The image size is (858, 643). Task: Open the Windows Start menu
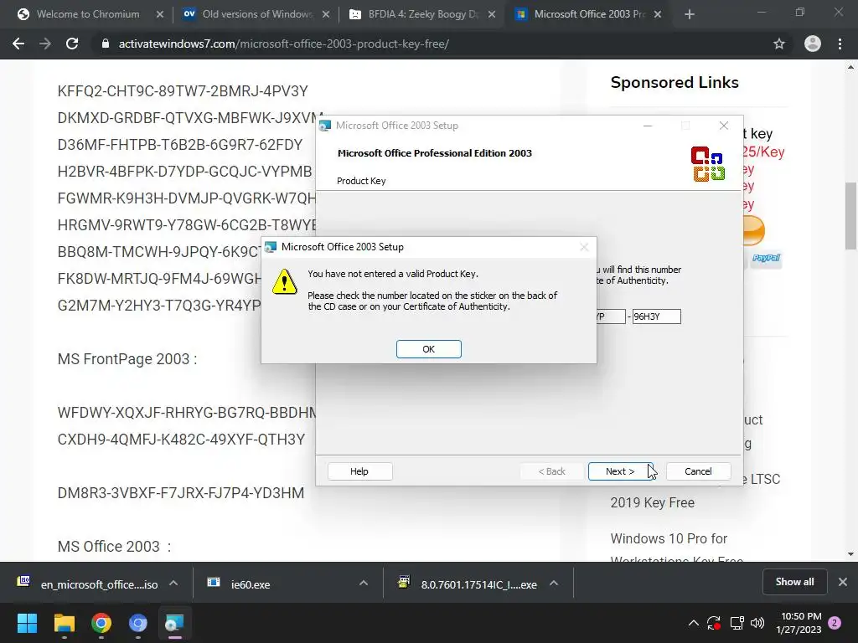(27, 623)
